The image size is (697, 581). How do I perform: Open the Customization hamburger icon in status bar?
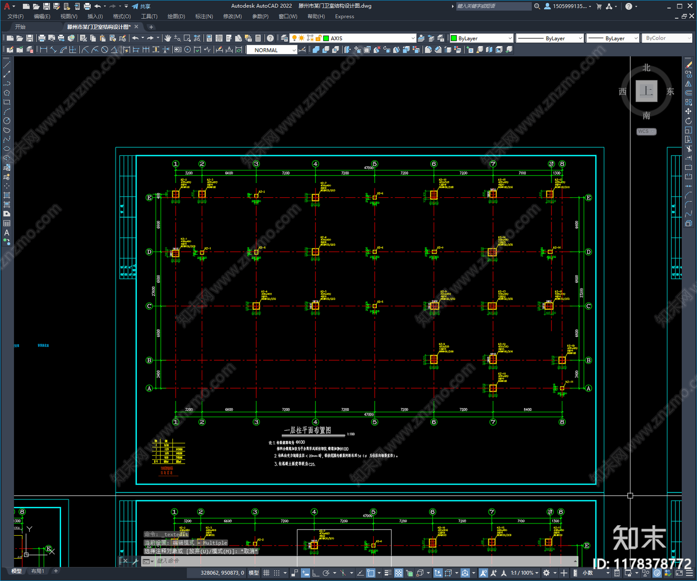click(690, 573)
